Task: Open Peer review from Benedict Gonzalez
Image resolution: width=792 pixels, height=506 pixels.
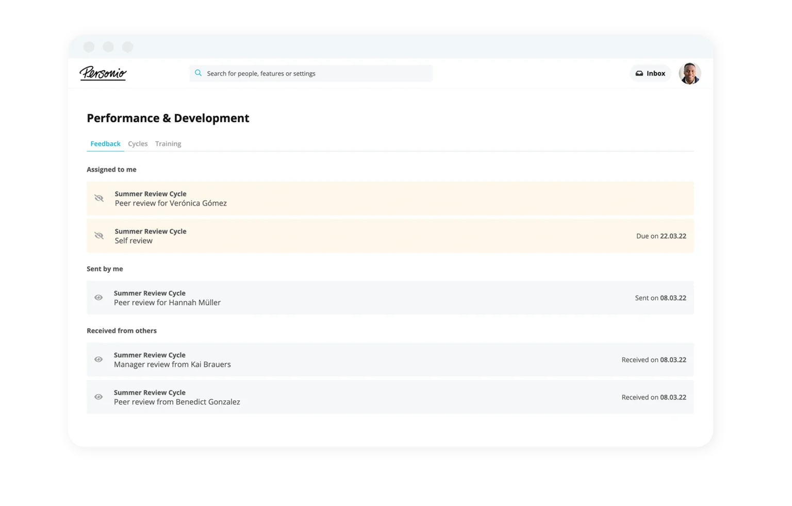Action: (390, 397)
